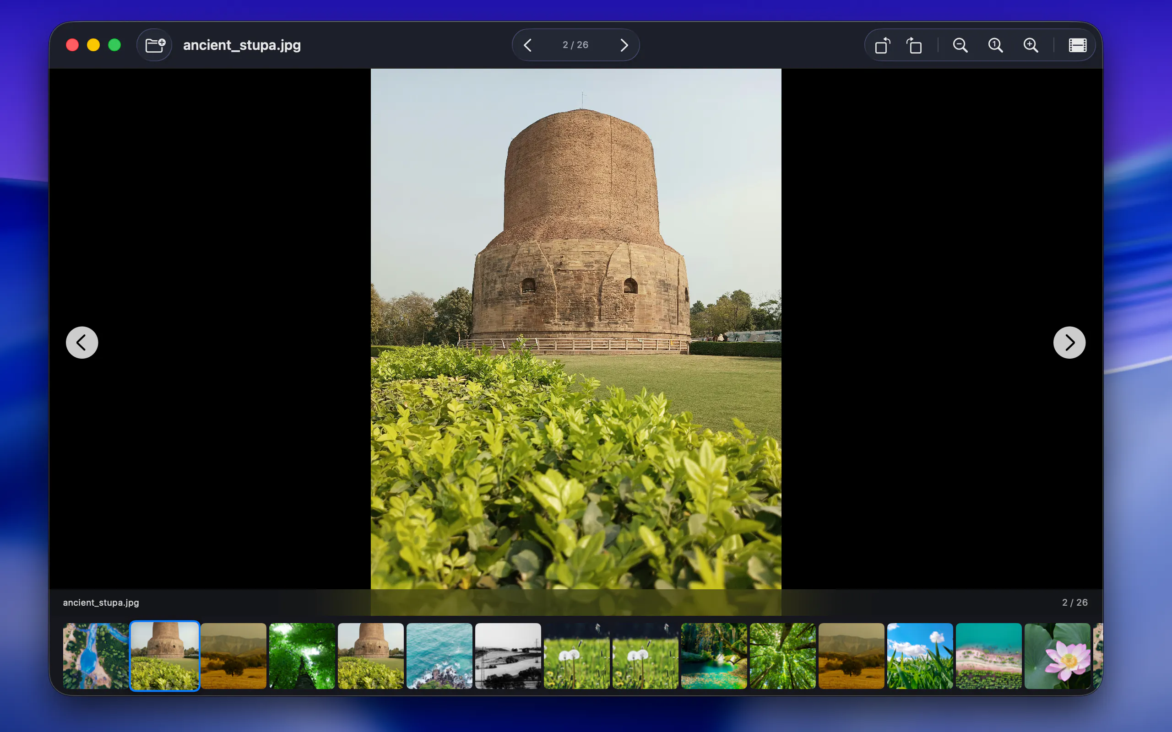
Task: Select the aerial river thumbnail
Action: (95, 656)
